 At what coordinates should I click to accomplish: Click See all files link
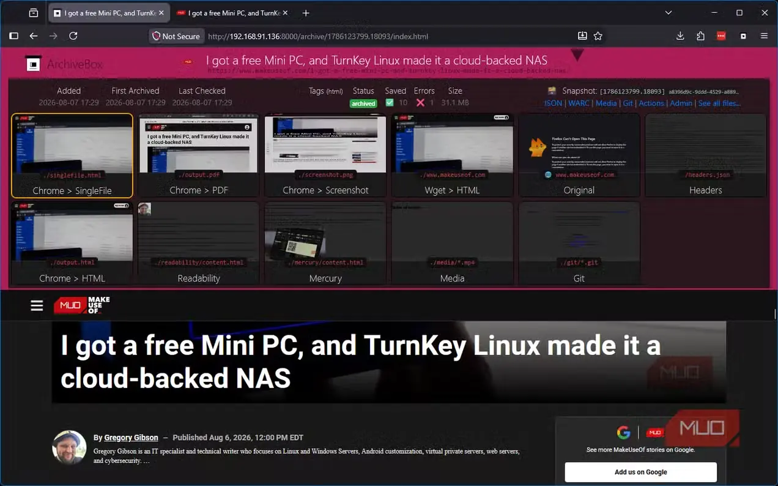coord(719,103)
